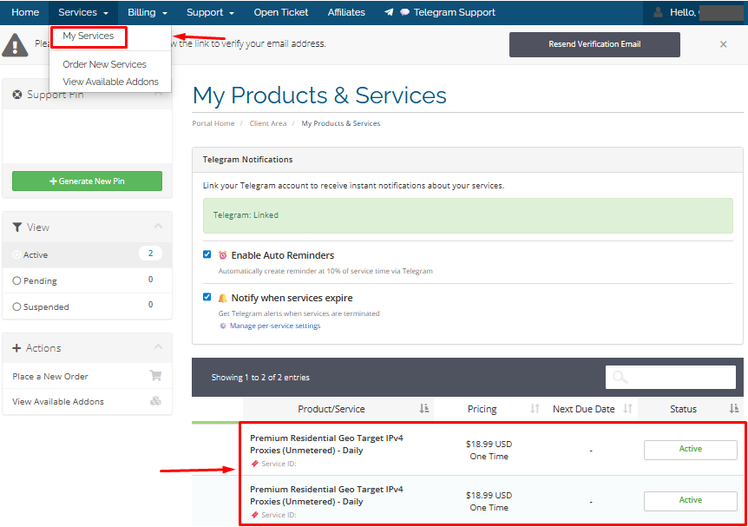Viewport: 748px width, 527px height.
Task: Select My Services from the dropdown
Action: pyautogui.click(x=89, y=36)
